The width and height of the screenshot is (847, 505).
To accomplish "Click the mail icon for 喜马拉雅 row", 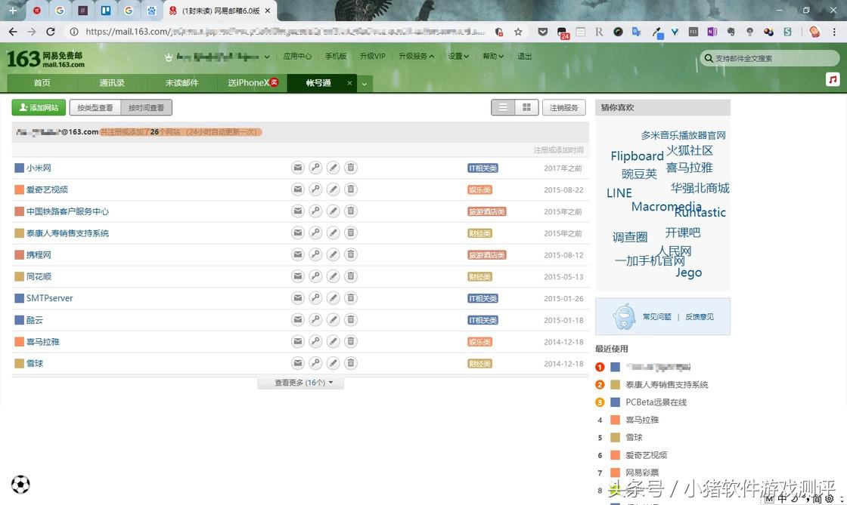I will click(x=298, y=341).
